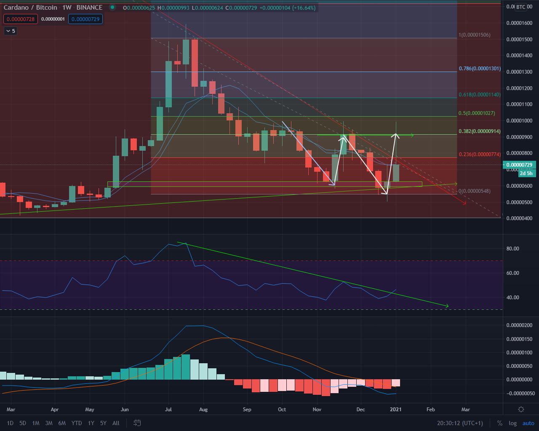Click the close value C0.00000729 in the legend

click(x=242, y=8)
